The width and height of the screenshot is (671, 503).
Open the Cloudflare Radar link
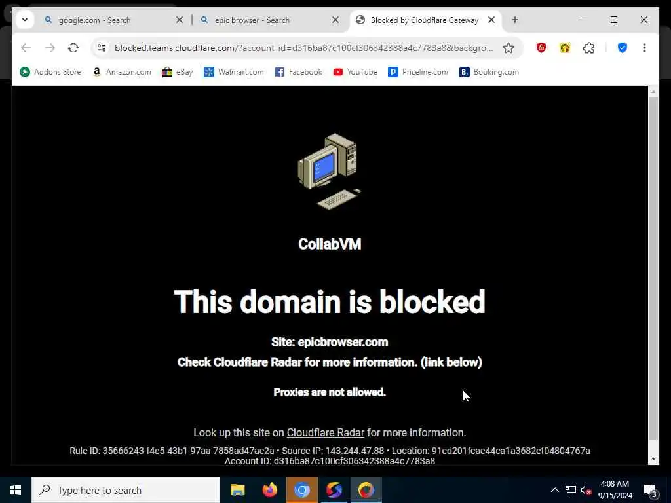[x=325, y=432]
